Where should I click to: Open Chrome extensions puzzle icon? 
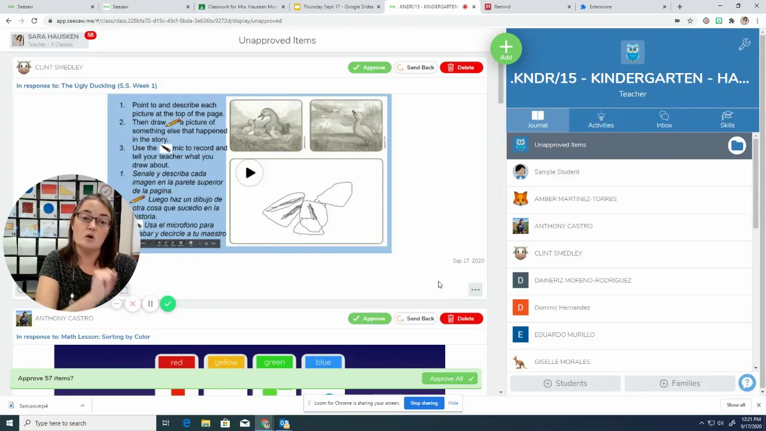point(731,20)
